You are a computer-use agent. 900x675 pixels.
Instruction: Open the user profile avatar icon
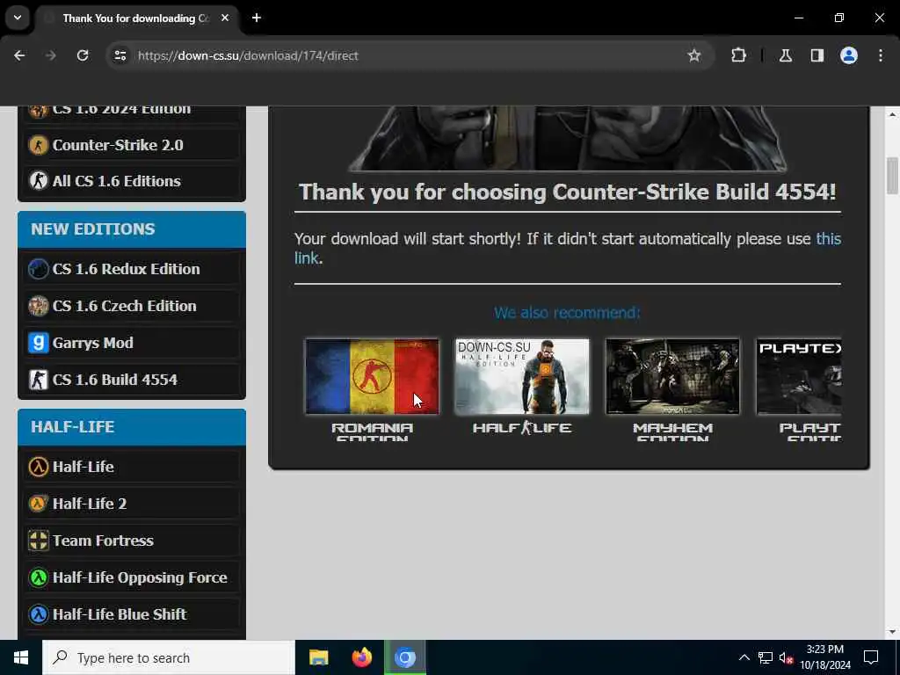[x=849, y=55]
